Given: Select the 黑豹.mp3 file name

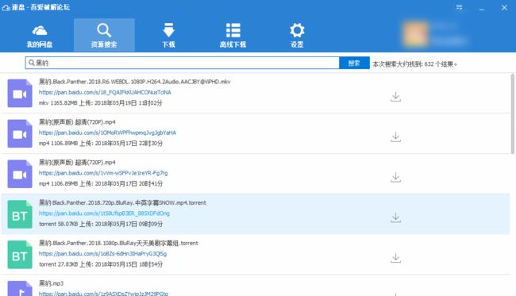Looking at the screenshot, I should pos(51,283).
